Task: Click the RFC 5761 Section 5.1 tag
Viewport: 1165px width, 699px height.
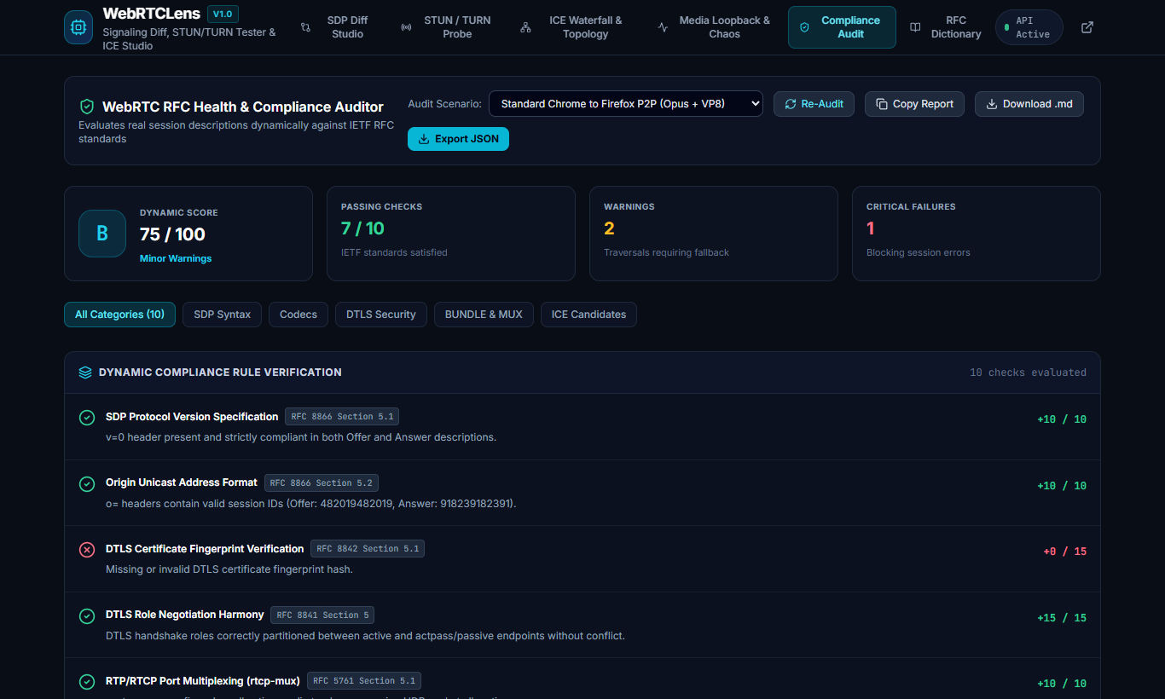Action: point(364,681)
